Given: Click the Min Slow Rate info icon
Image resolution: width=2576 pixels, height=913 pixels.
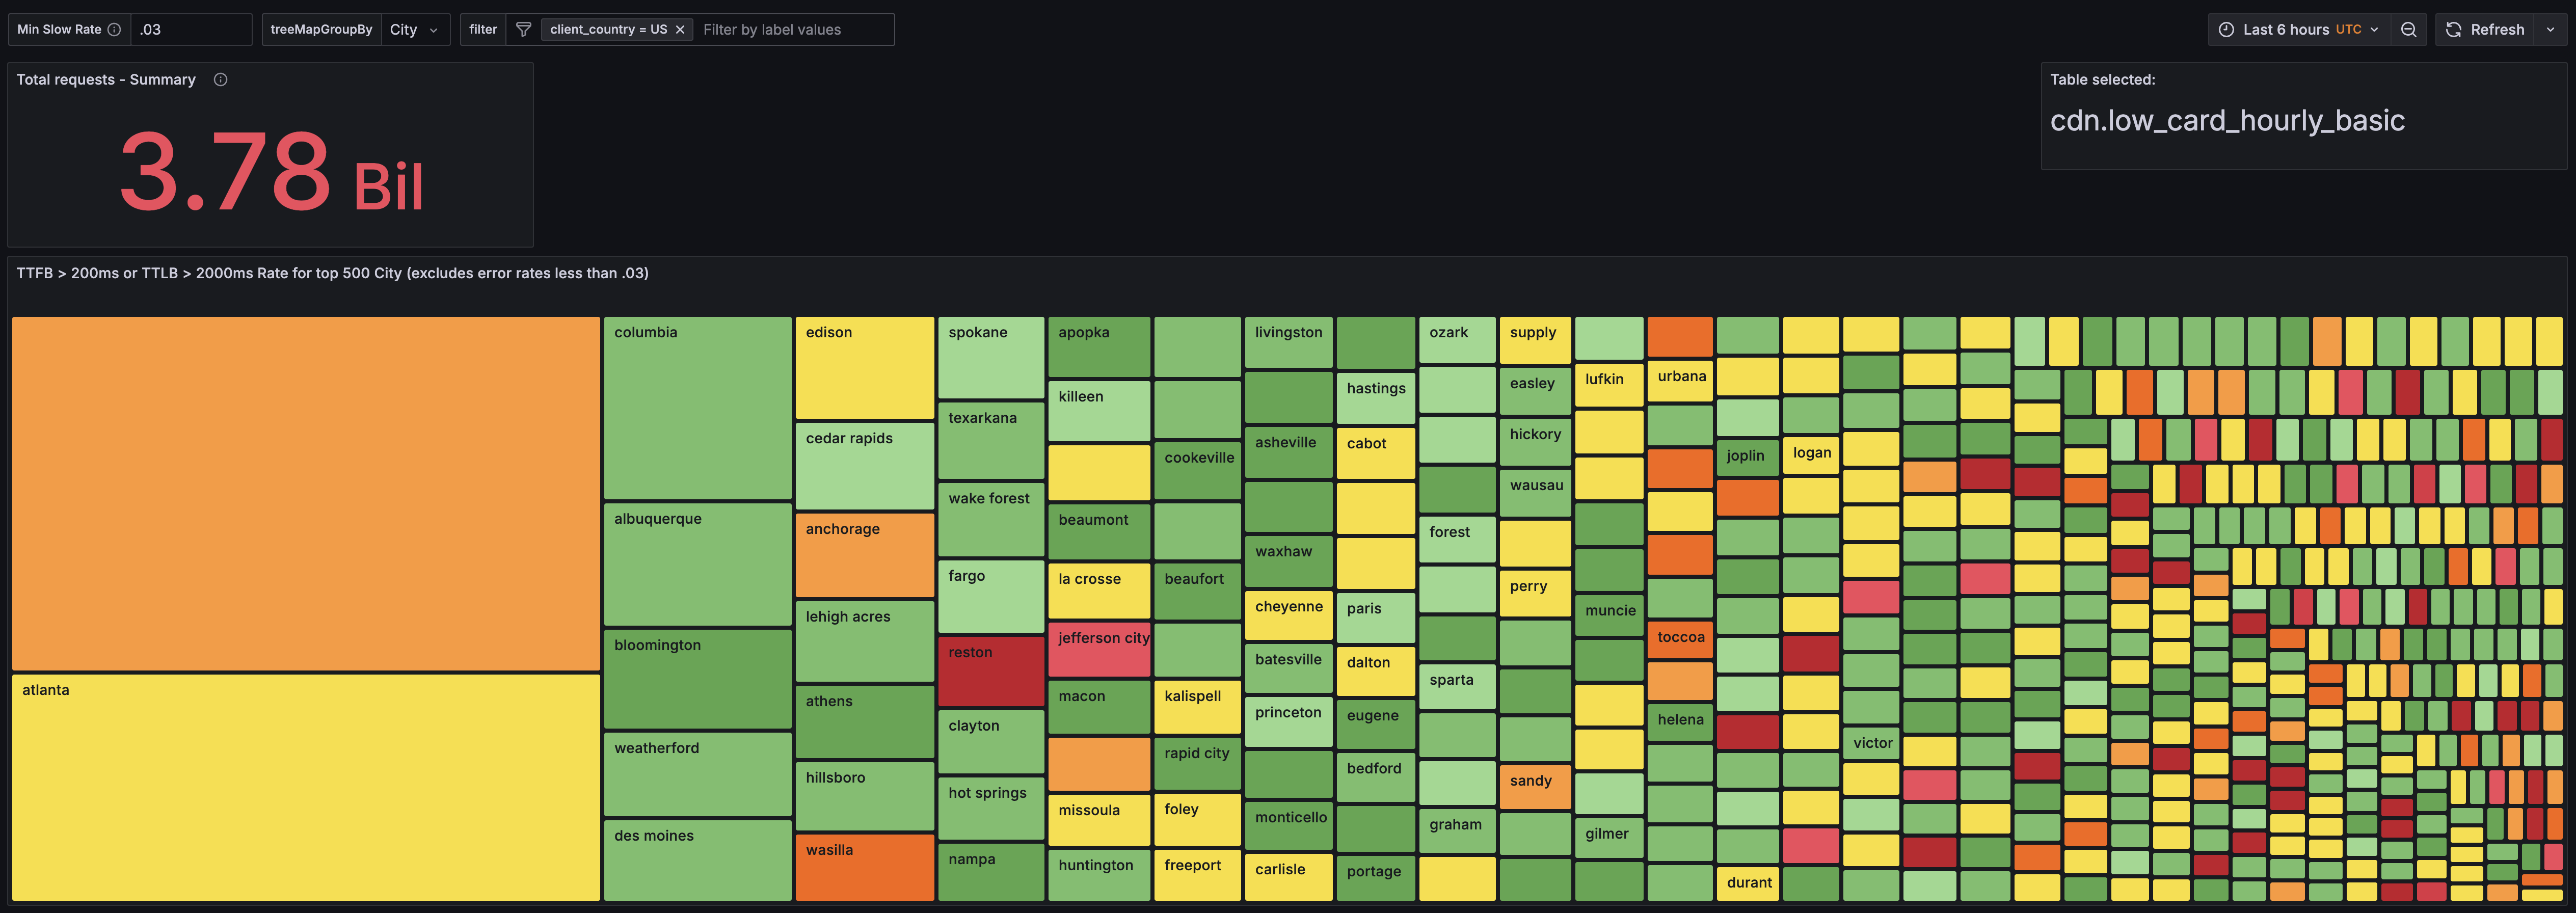Looking at the screenshot, I should [x=114, y=30].
